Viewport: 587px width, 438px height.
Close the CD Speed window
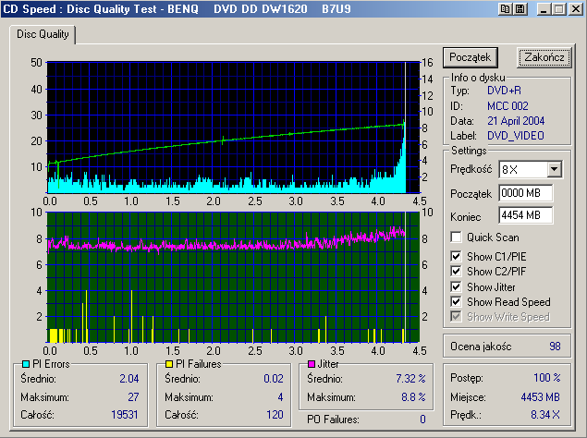click(575, 9)
